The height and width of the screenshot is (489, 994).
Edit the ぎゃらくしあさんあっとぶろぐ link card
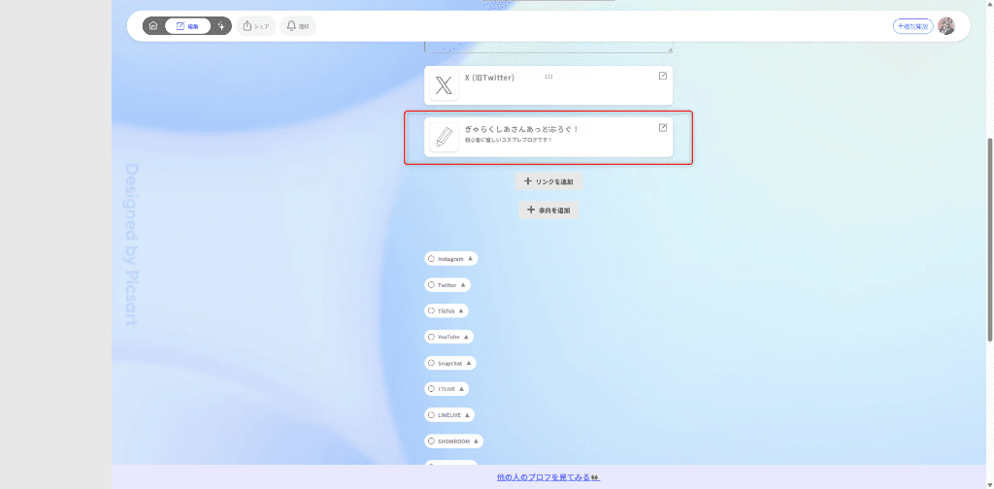point(663,128)
